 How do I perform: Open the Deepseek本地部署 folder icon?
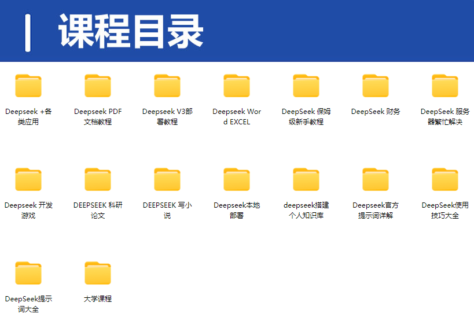point(237,179)
